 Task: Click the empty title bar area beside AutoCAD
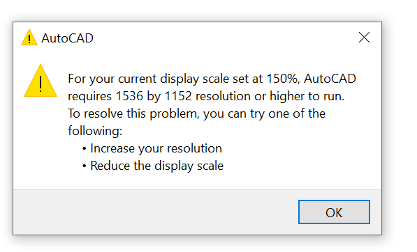(x=225, y=38)
